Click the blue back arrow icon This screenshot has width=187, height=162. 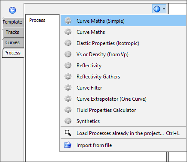click(12, 10)
